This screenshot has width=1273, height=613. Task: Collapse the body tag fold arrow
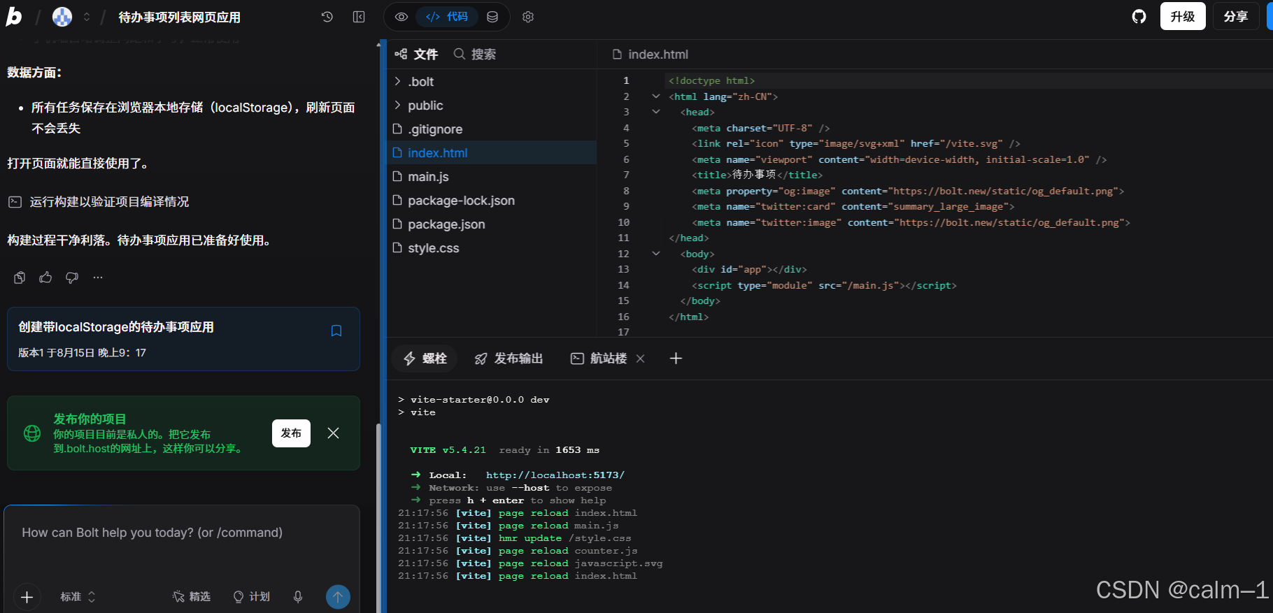pos(655,254)
